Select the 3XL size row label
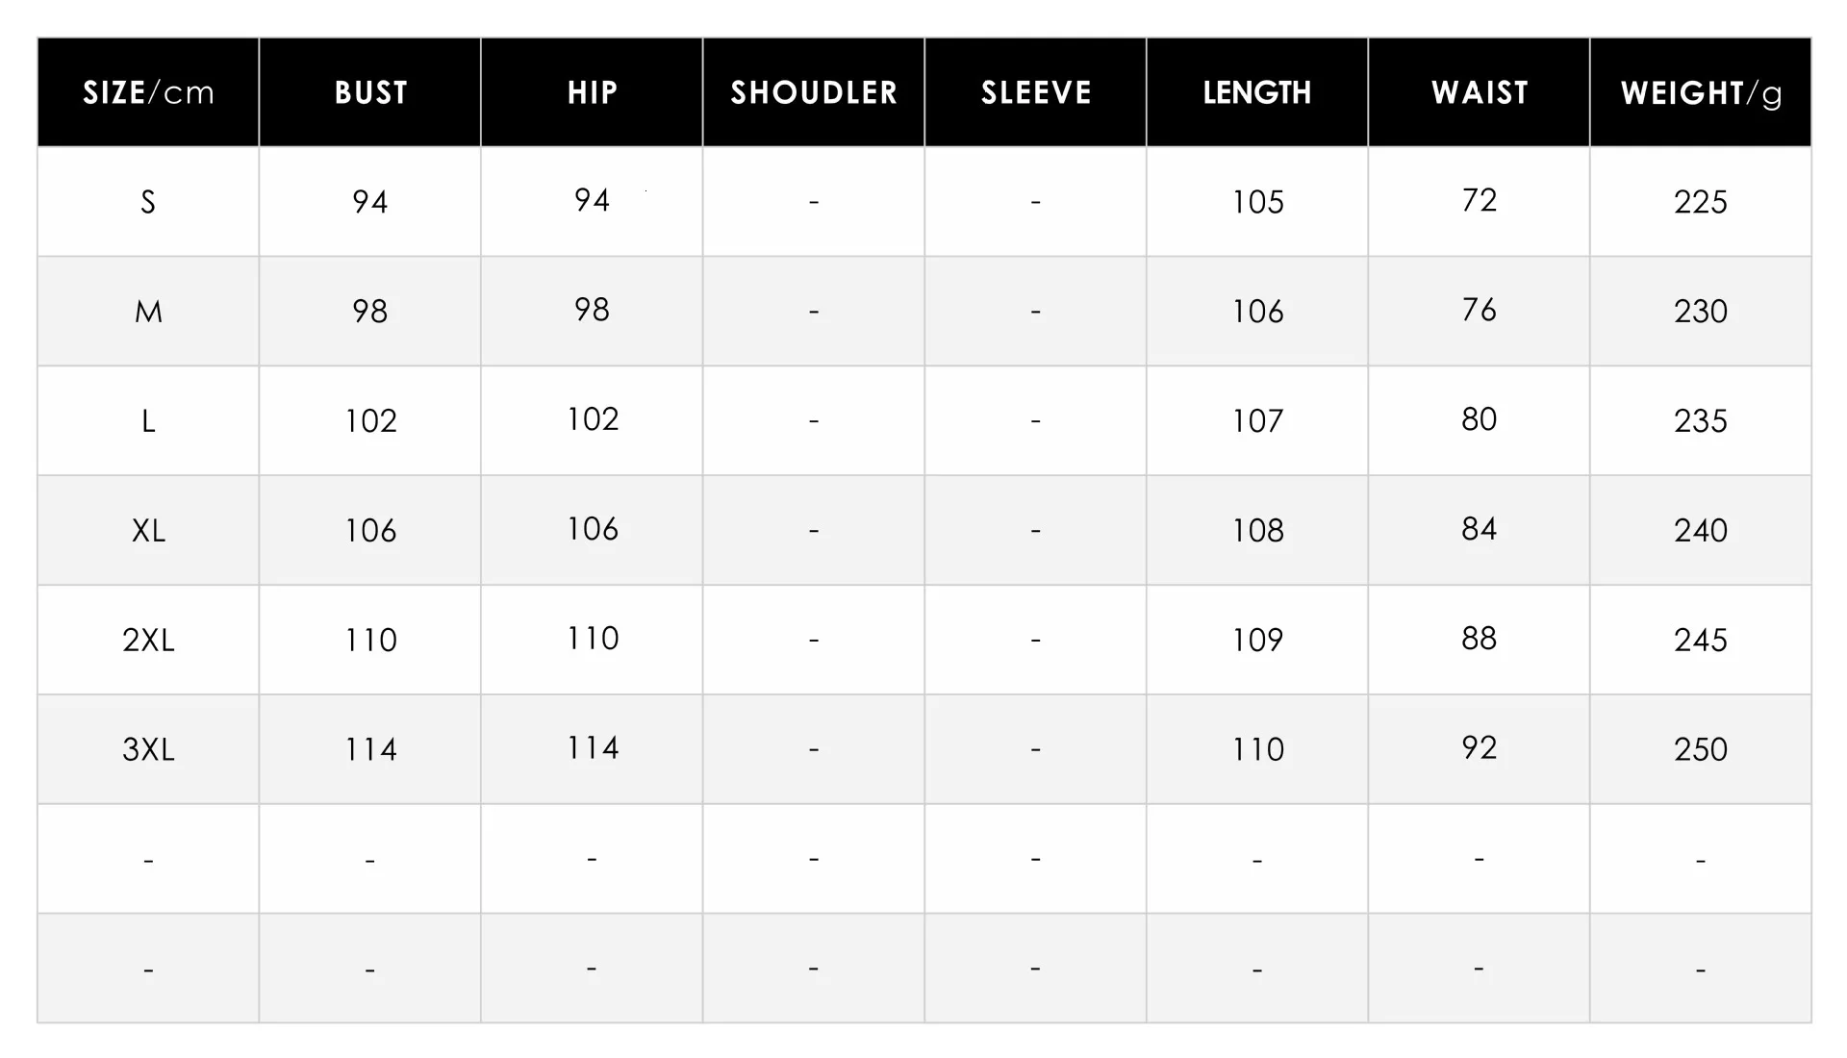This screenshot has height=1058, width=1847. (148, 749)
